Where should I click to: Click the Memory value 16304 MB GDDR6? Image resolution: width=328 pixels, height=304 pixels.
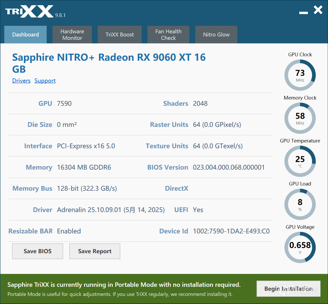[84, 167]
